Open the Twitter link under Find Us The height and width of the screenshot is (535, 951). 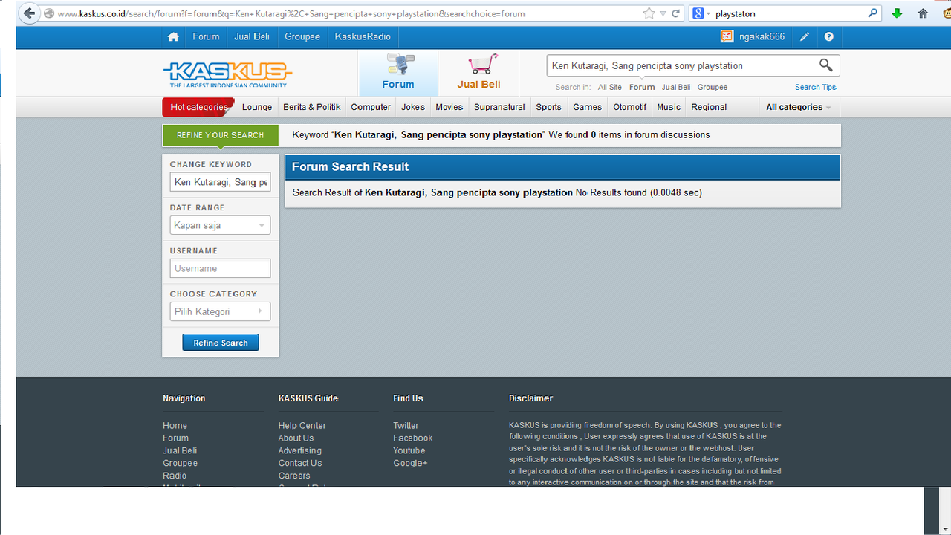406,426
